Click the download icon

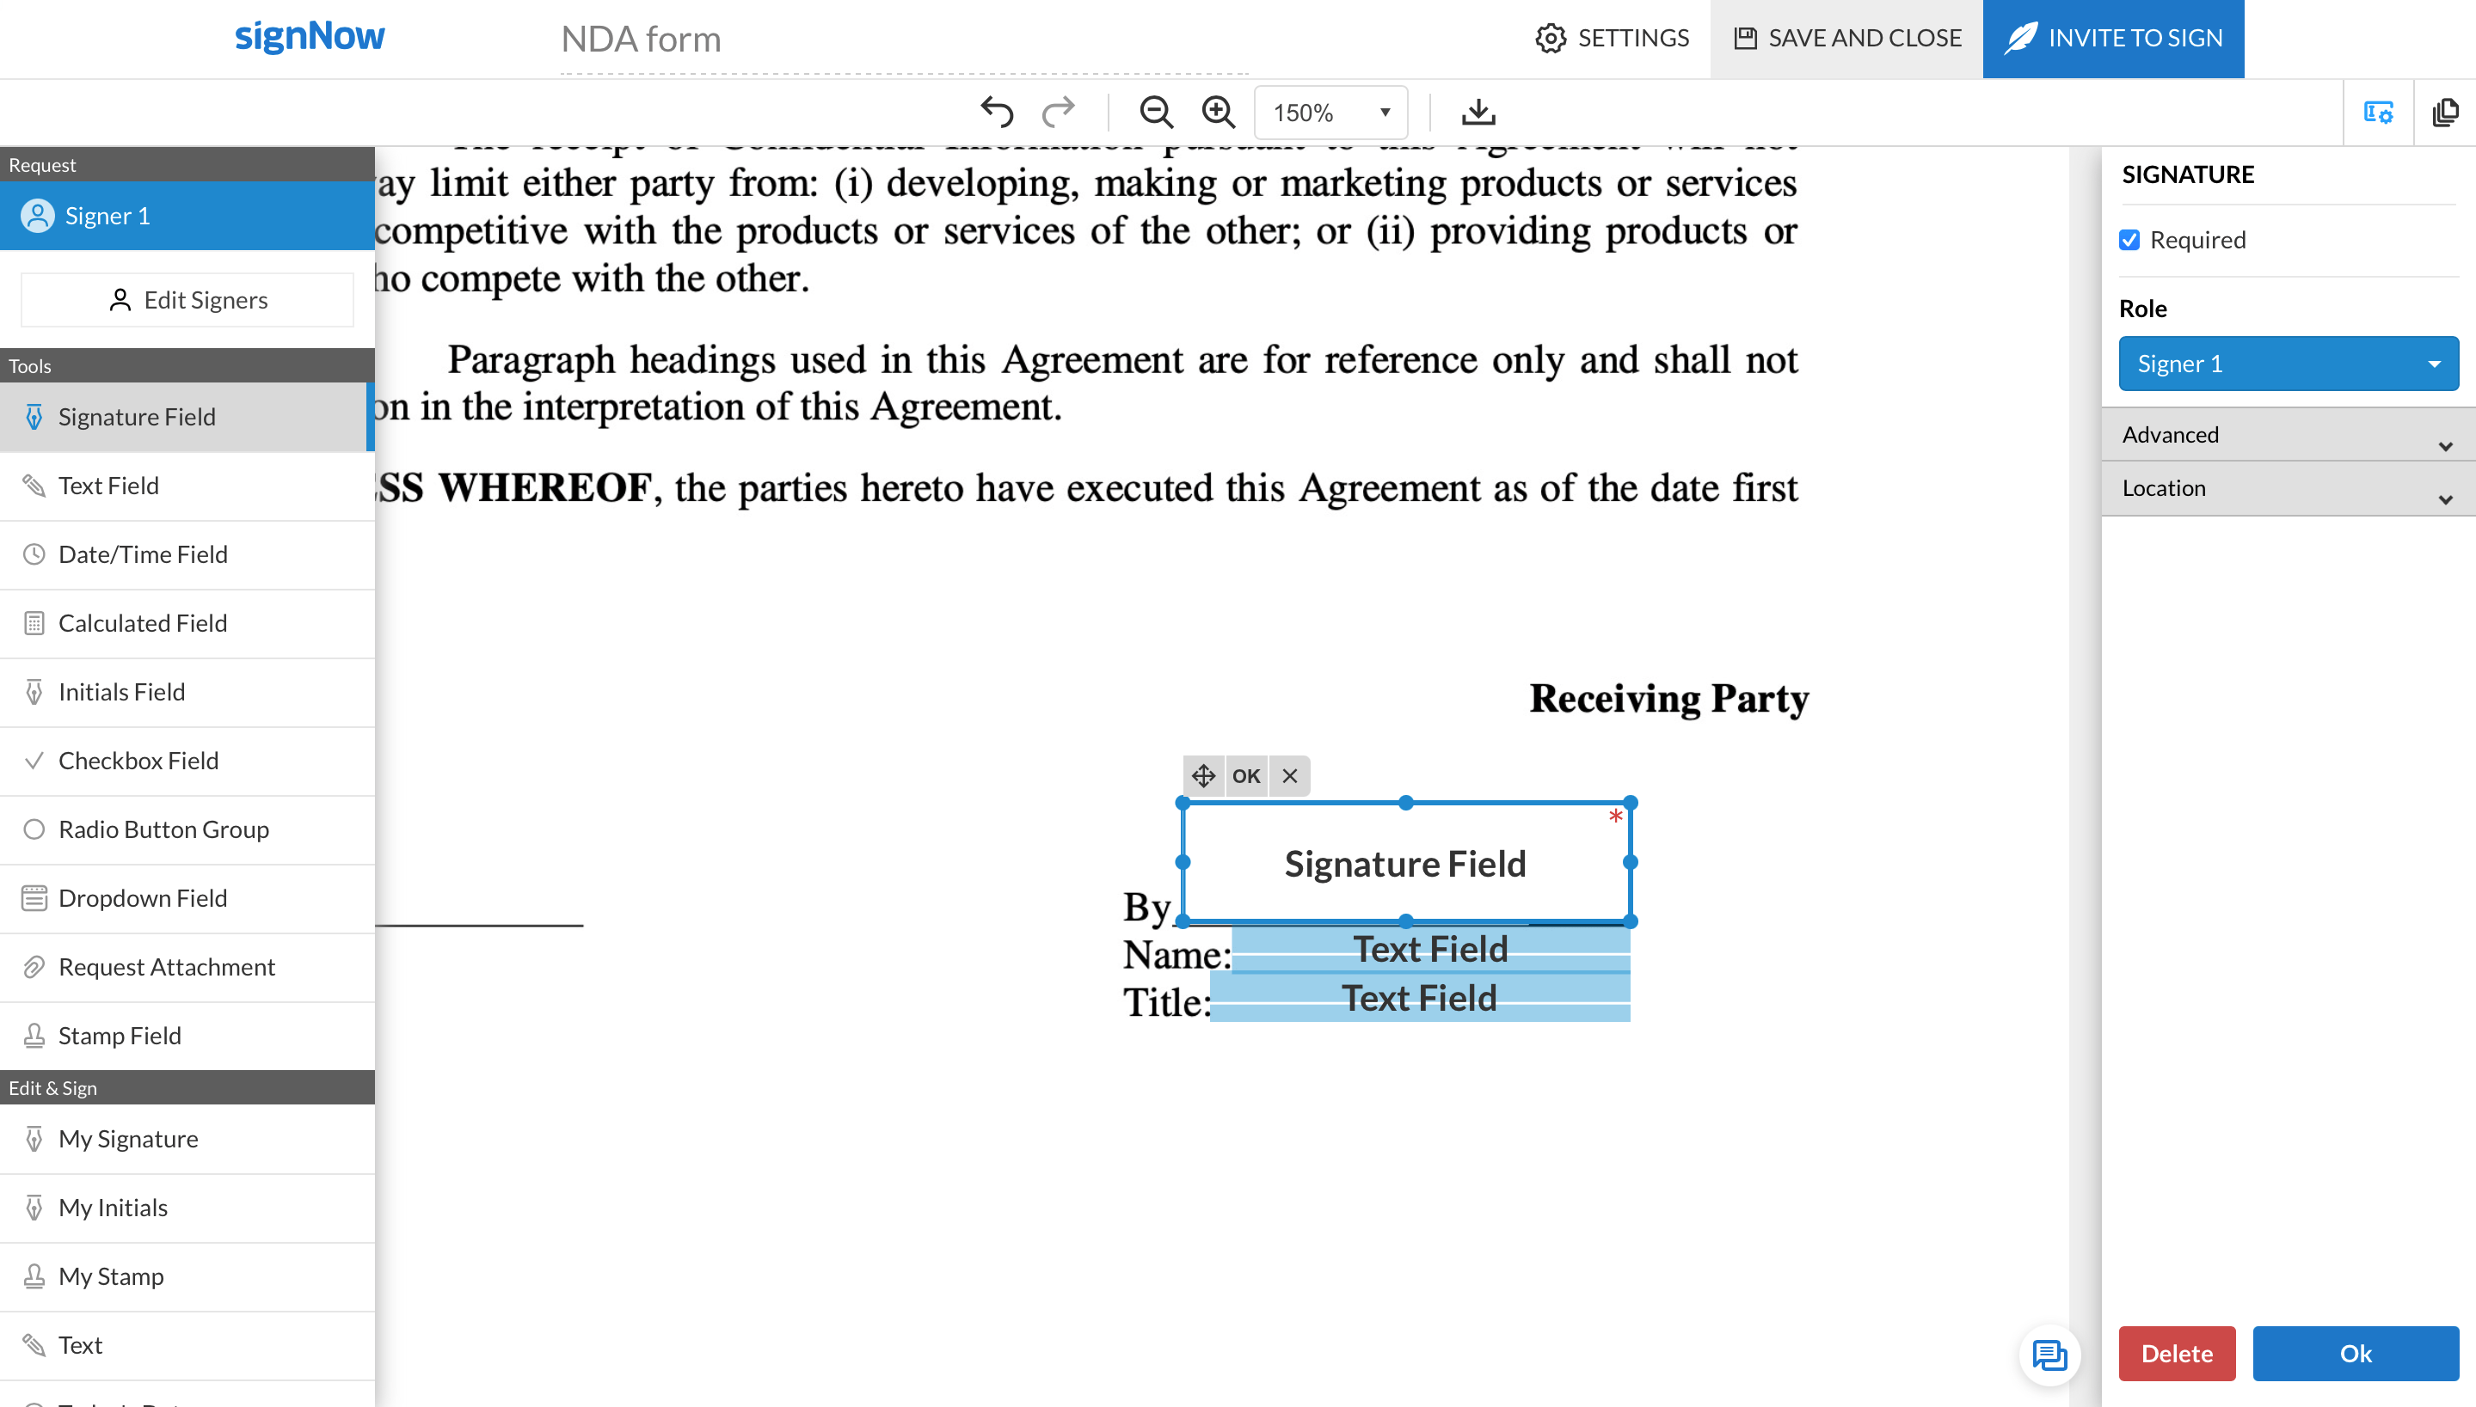[x=1478, y=112]
